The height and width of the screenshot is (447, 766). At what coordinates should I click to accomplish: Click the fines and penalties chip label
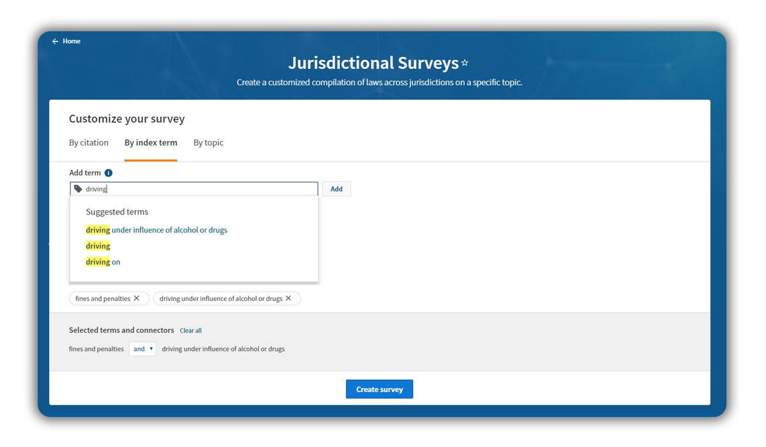point(103,299)
